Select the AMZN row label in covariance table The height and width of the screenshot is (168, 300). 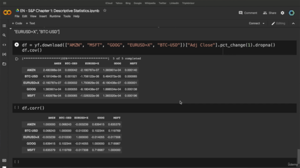pyautogui.click(x=31, y=70)
